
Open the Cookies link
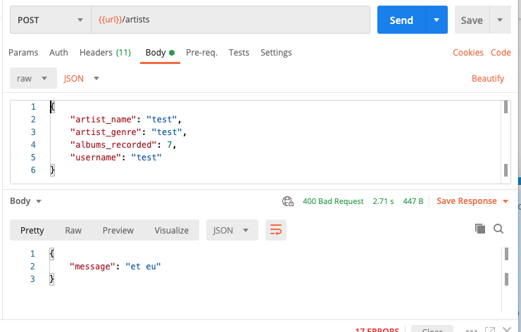tap(467, 53)
